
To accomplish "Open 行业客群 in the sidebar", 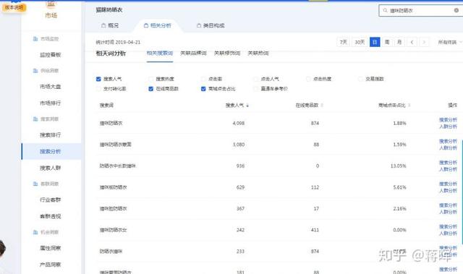I will (x=51, y=200).
